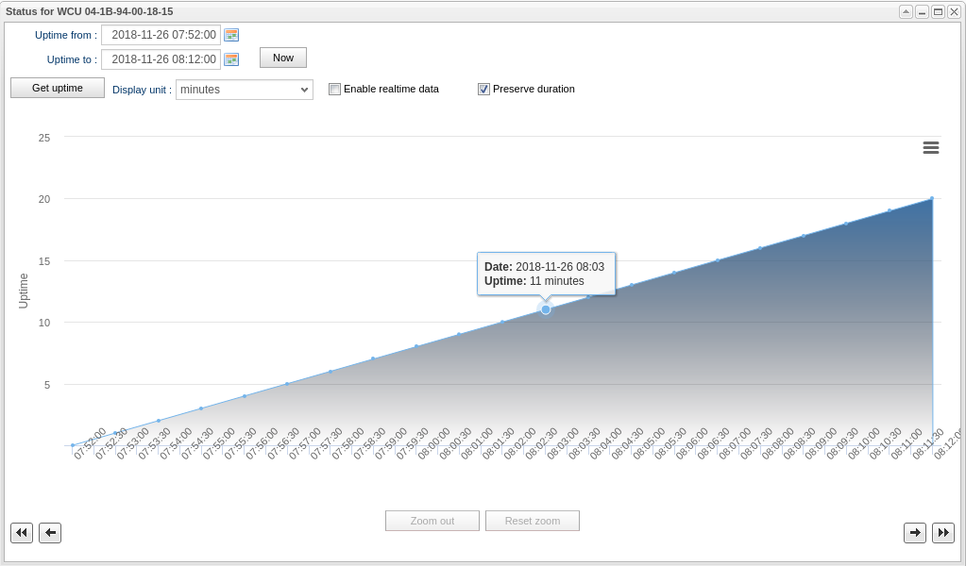Jump forward with double right arrow
The width and height of the screenshot is (966, 566).
[943, 533]
